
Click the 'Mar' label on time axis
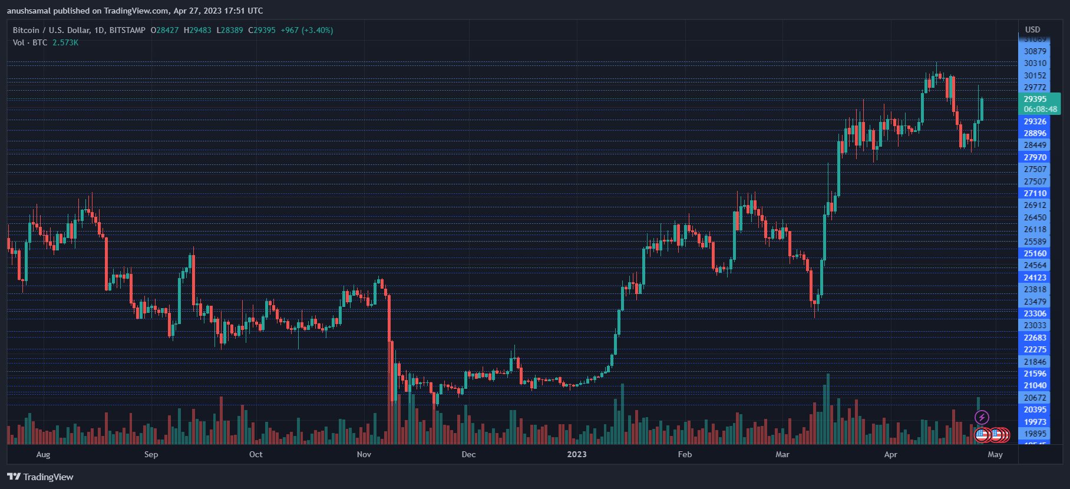pos(782,454)
